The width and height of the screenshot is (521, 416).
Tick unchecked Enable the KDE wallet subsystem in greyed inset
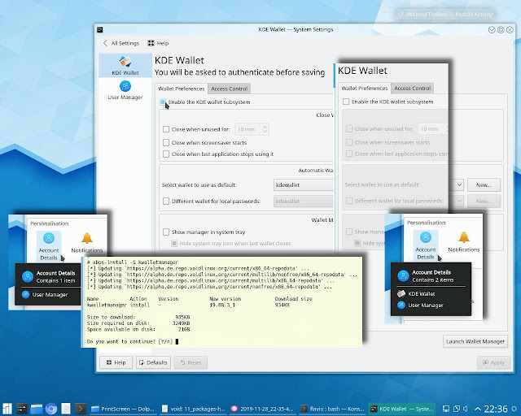click(x=346, y=102)
